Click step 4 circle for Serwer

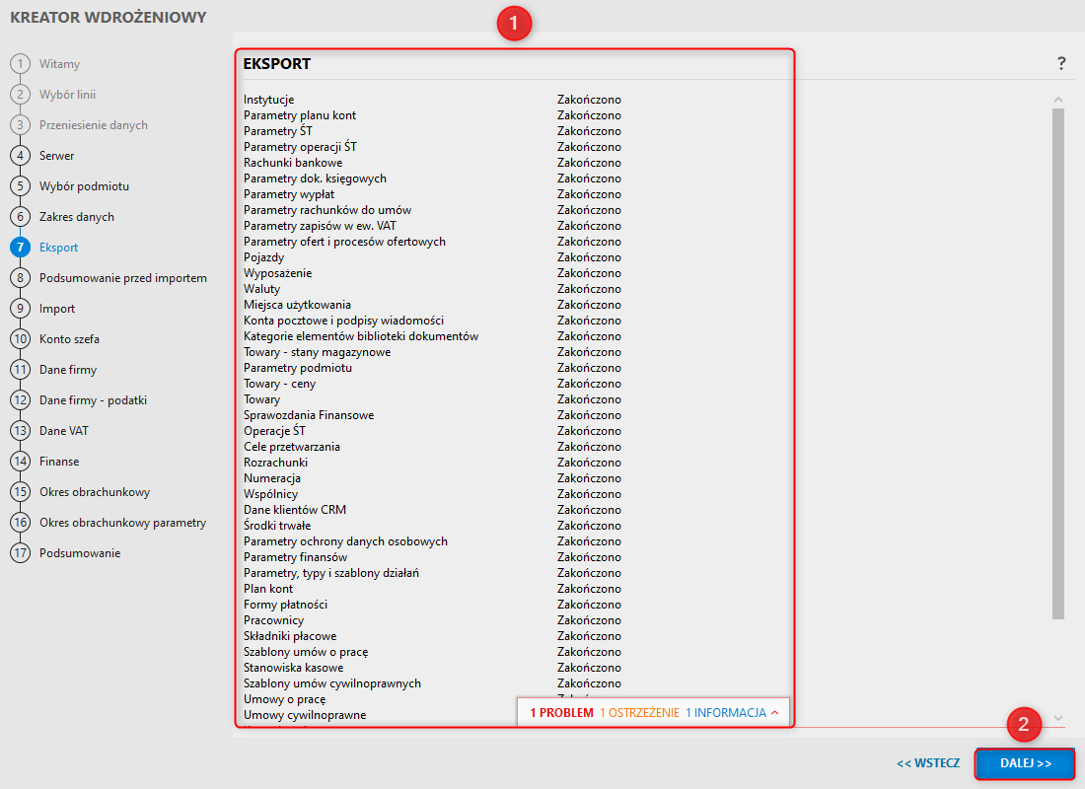pyautogui.click(x=20, y=155)
